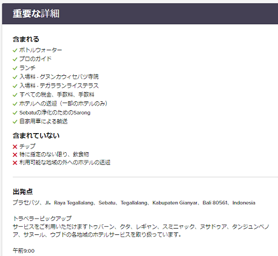Click the checkmark before グヌンカウィセバツ寺院 entry

[15, 77]
